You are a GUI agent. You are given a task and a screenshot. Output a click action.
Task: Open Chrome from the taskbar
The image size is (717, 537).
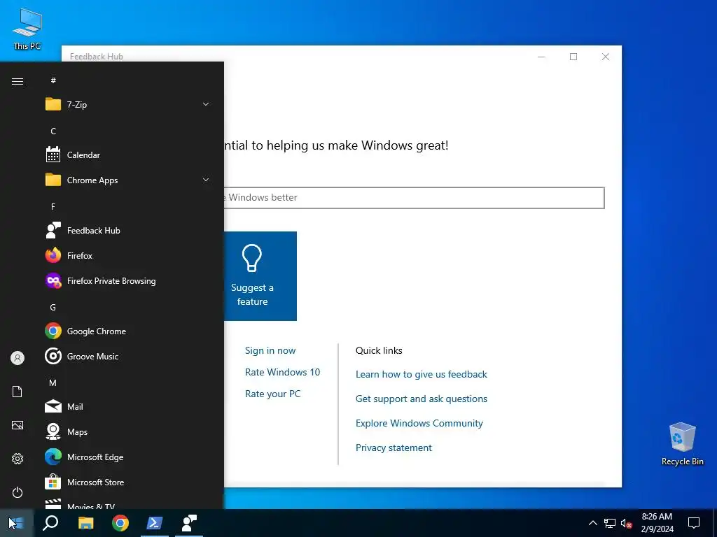(120, 523)
